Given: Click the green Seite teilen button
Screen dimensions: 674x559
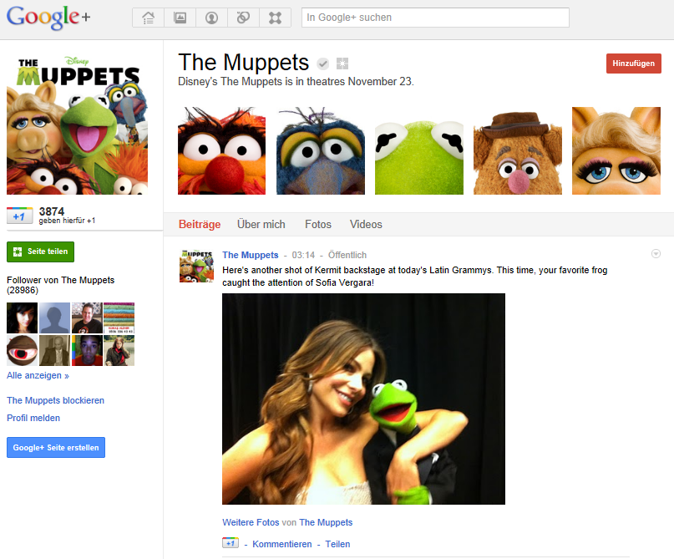Looking at the screenshot, I should click(40, 252).
